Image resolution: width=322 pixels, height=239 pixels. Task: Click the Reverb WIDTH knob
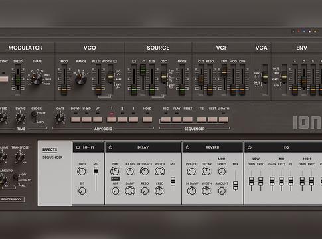coord(206,191)
